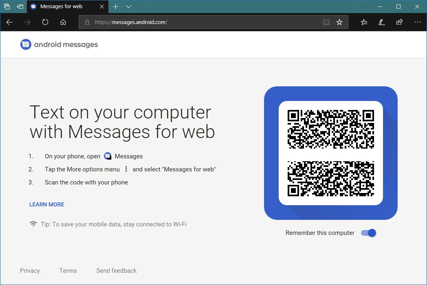The image size is (427, 285).
Task: Add this page to favorites via the star
Action: tap(339, 22)
